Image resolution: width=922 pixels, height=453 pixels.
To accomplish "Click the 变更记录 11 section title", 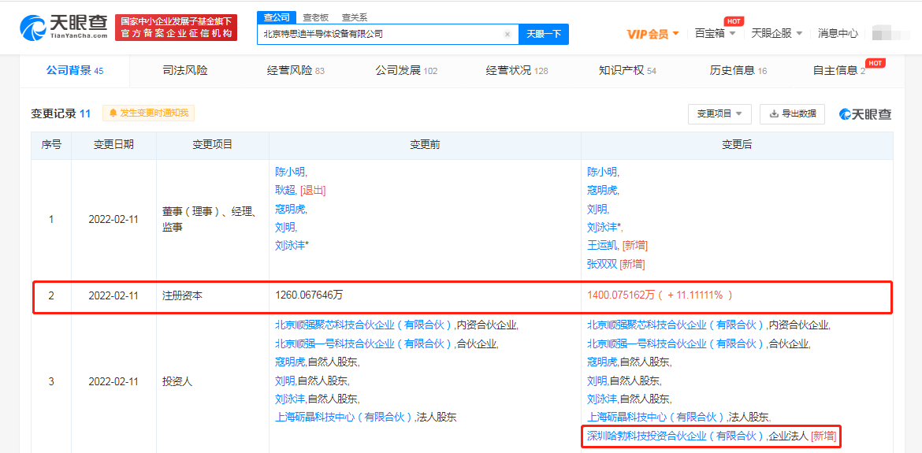I will [x=61, y=113].
